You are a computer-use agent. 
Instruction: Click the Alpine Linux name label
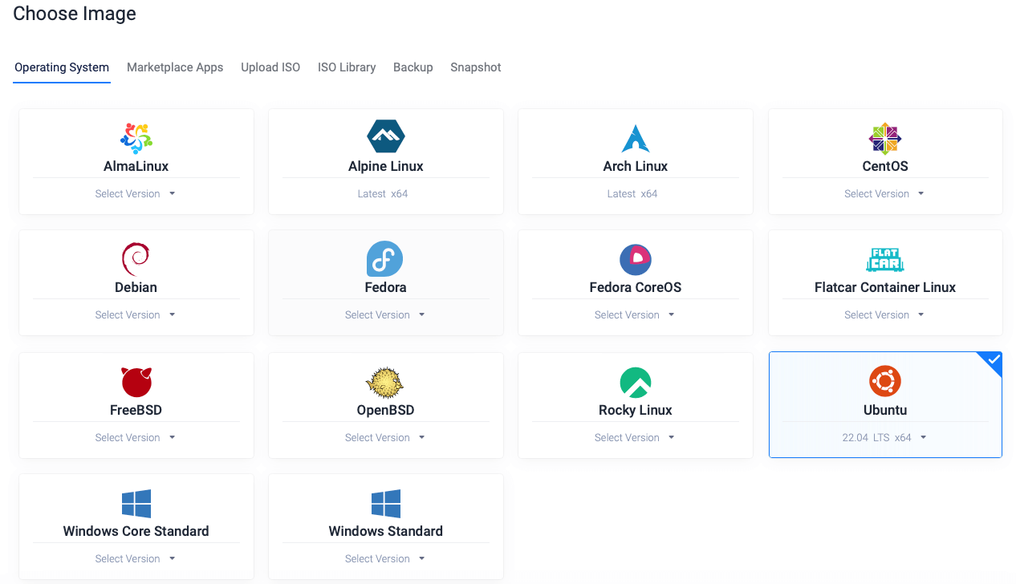pos(386,166)
